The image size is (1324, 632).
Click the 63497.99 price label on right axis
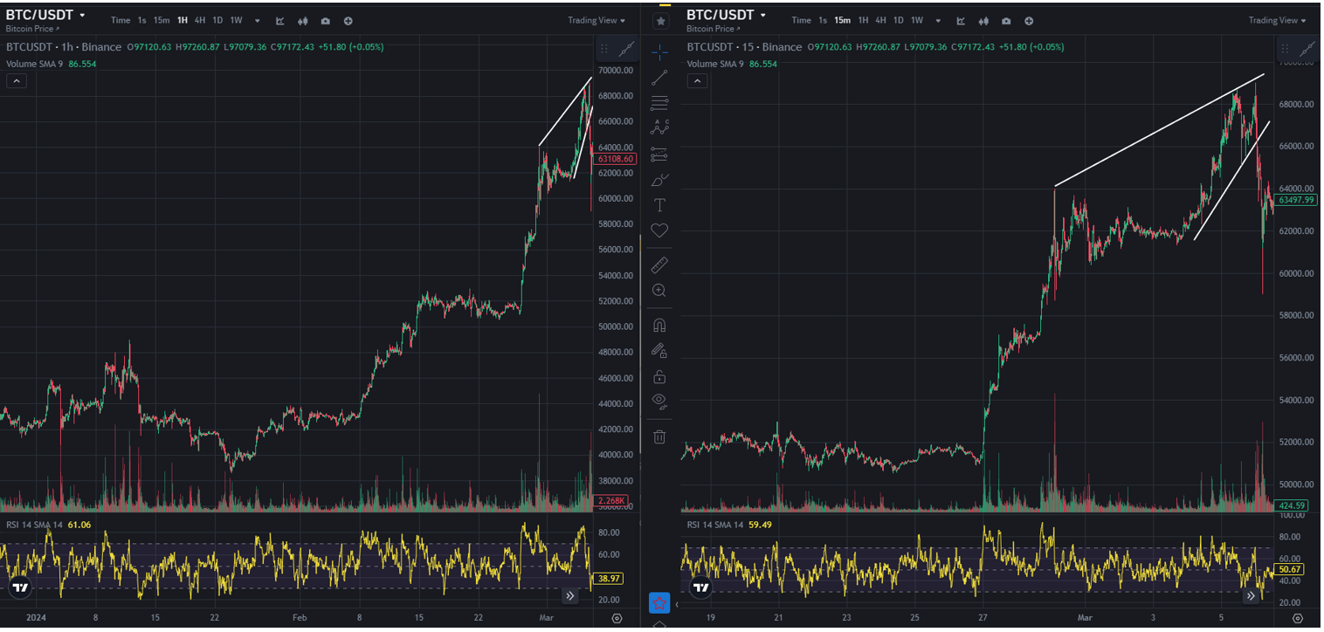pos(1297,200)
